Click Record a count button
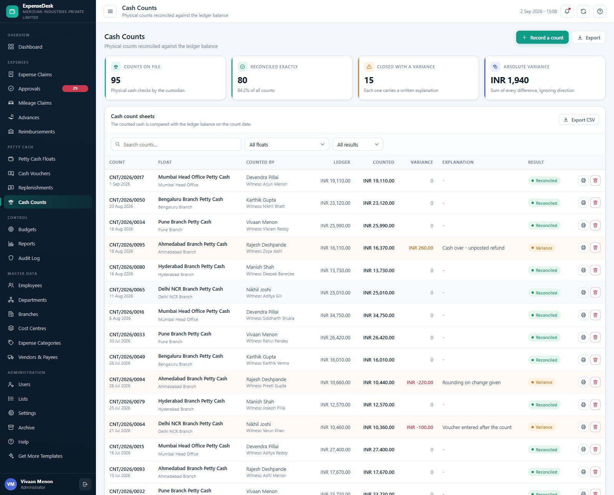The height and width of the screenshot is (495, 614). point(542,38)
